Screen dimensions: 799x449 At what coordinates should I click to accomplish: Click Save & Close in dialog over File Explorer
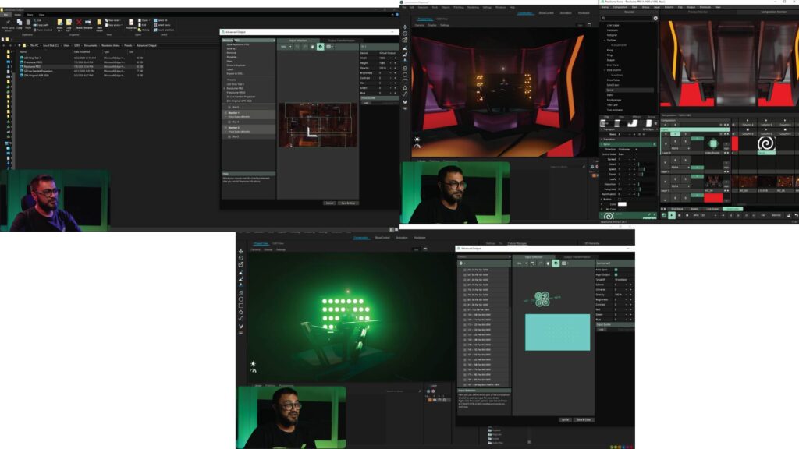tap(348, 203)
